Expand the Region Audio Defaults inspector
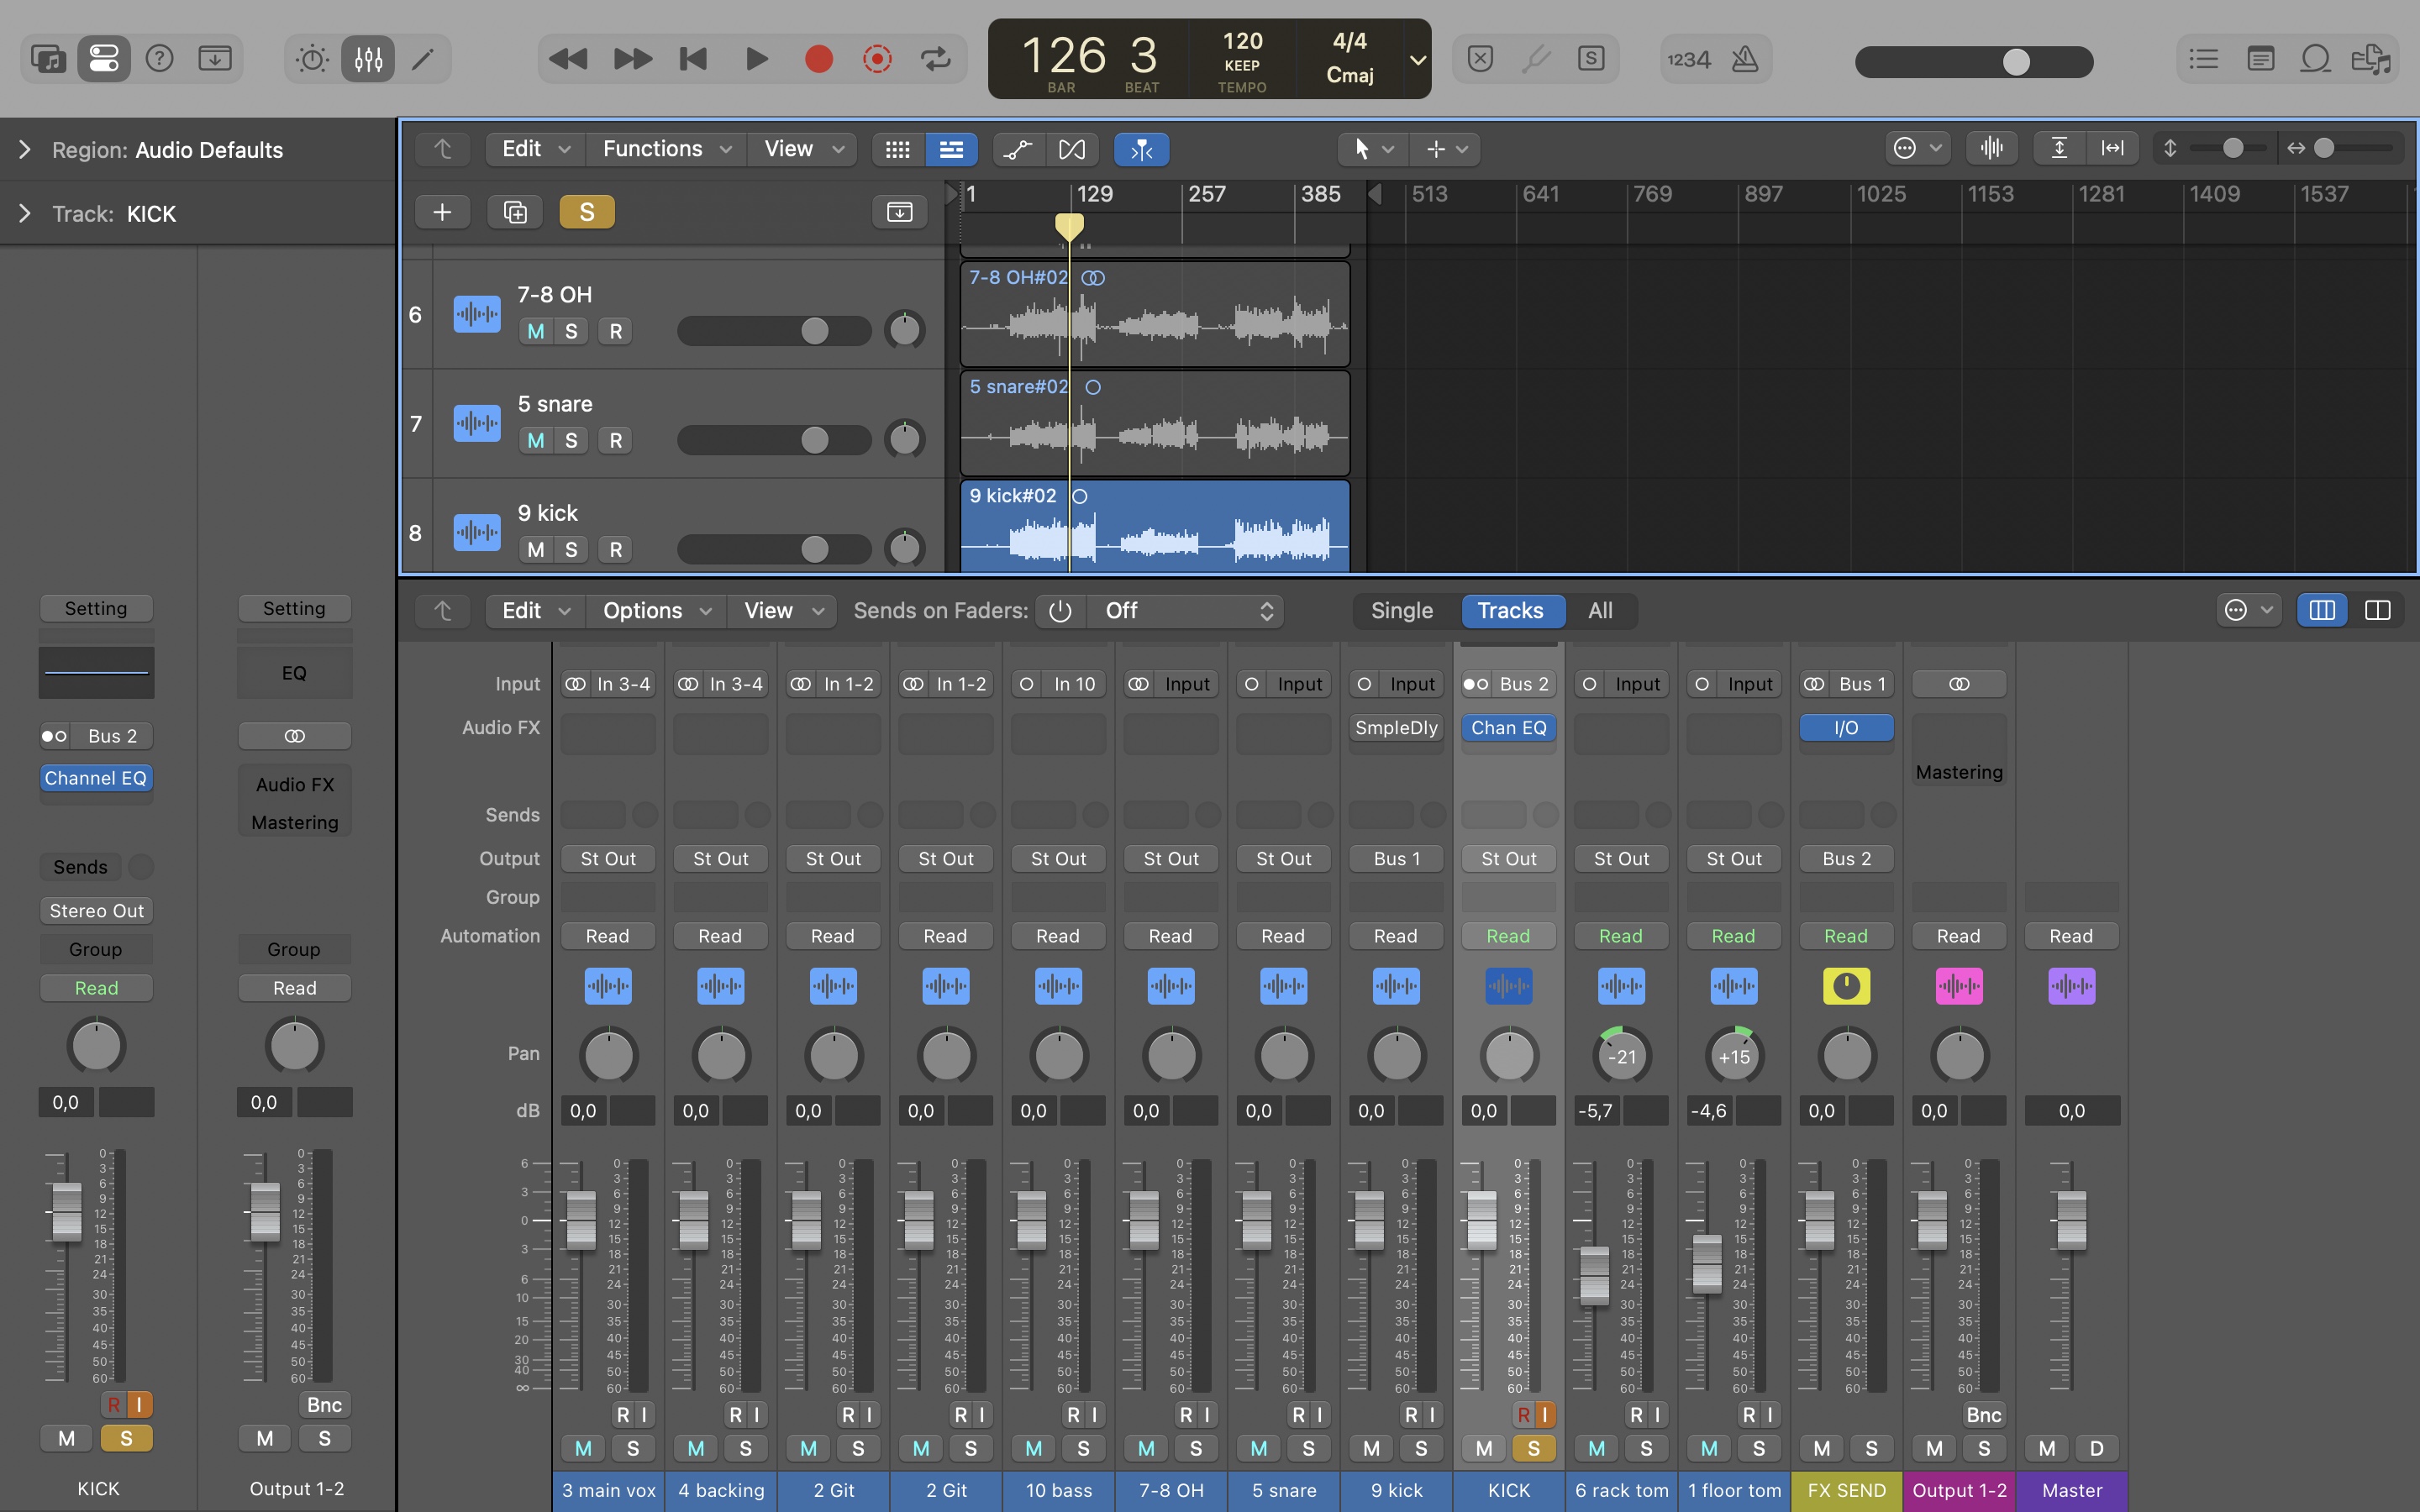The width and height of the screenshot is (2420, 1512). tap(25, 150)
